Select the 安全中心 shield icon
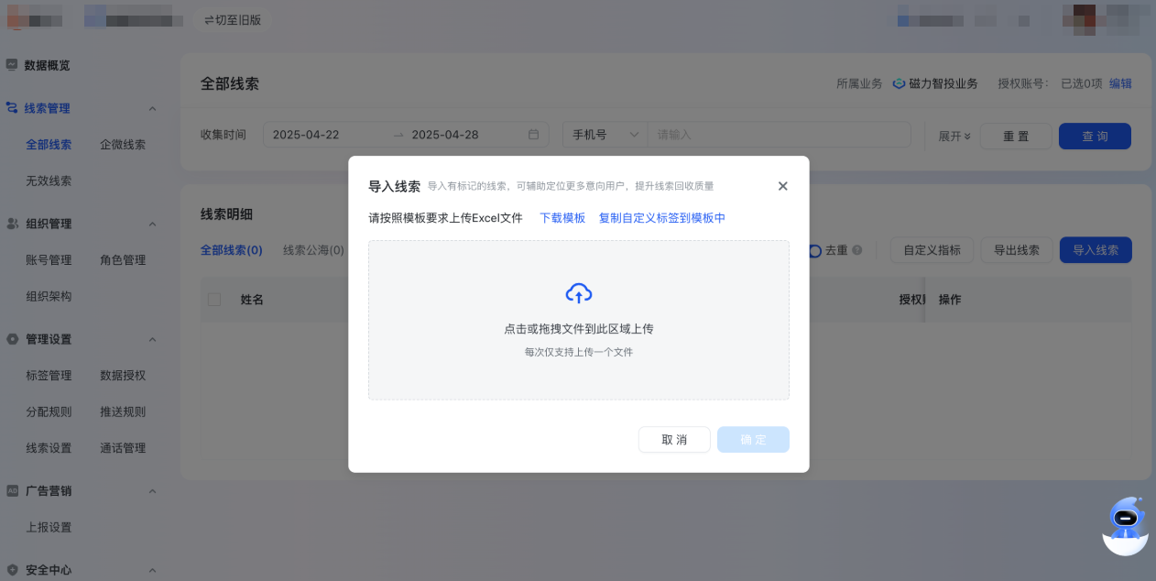This screenshot has width=1156, height=581. tap(11, 569)
